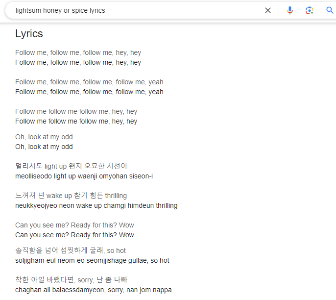Click Korean line '솔직함을 넘어 섬찟하게 굴래, so hot'
Viewport: 336px width, 300px height.
click(71, 250)
